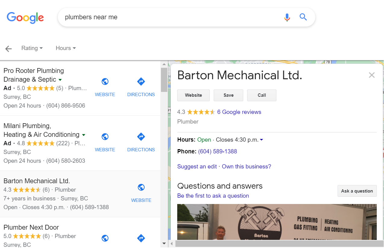Click the Save button
Screen dimensions: 384x248
coord(228,95)
